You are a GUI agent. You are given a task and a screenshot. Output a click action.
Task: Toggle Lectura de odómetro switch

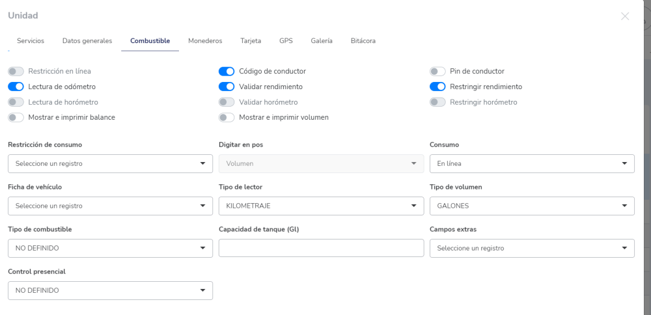pyautogui.click(x=16, y=87)
